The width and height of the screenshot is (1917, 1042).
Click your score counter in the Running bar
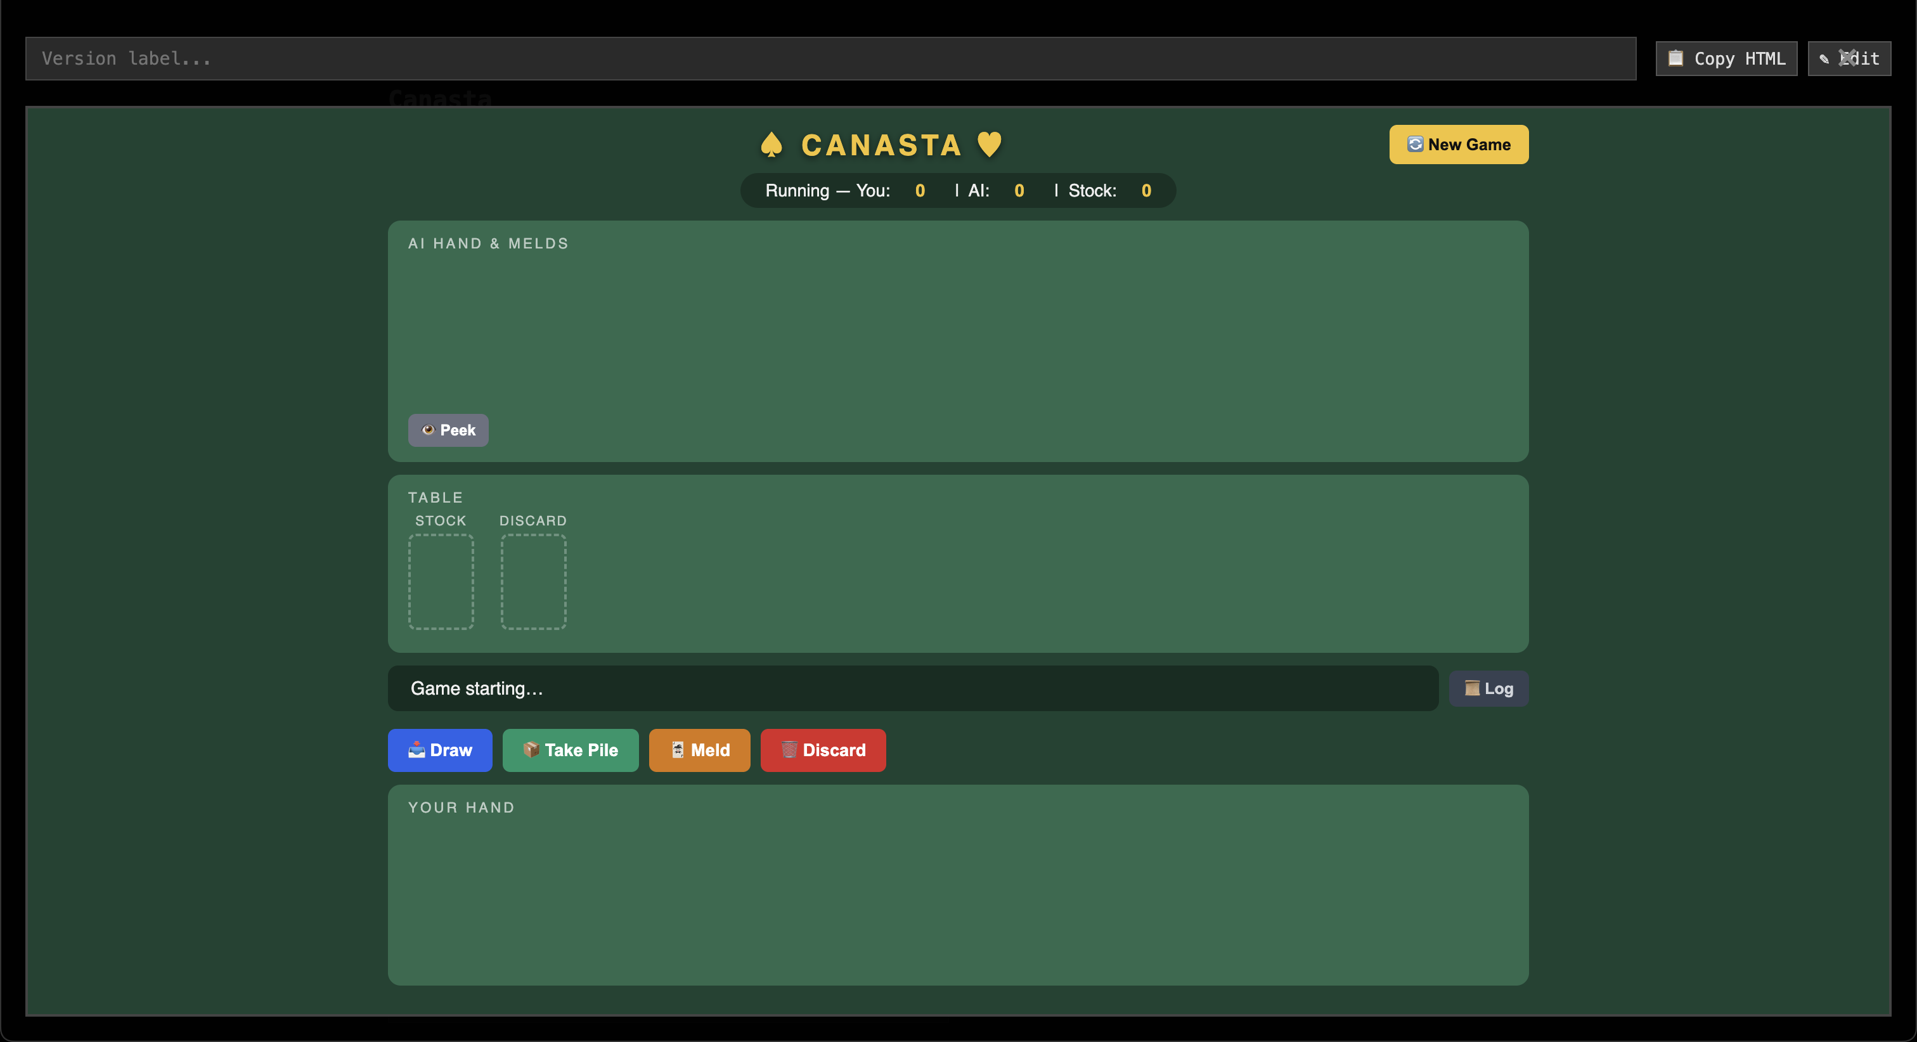point(920,191)
